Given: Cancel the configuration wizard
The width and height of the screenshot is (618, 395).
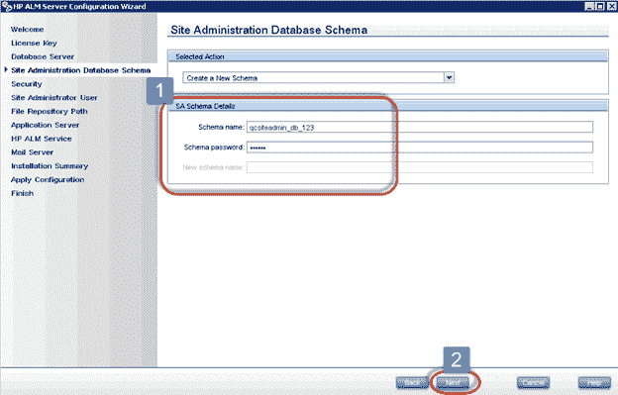Looking at the screenshot, I should click(533, 382).
